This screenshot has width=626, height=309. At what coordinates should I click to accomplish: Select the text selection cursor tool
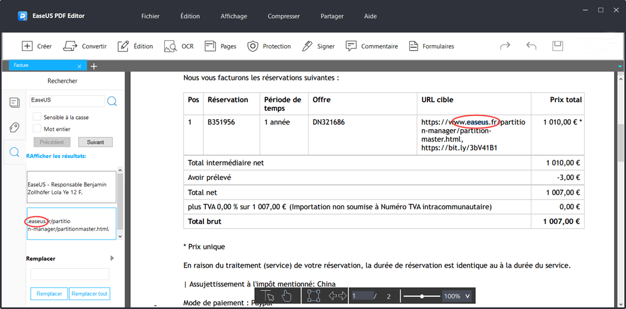tap(268, 296)
